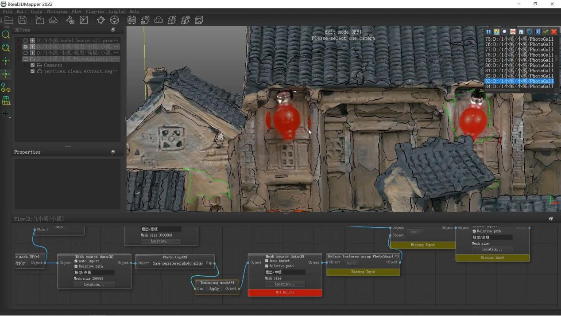This screenshot has width=561, height=316.
Task: Click the red X cancel icon in camera panel
Action: coord(553,32)
